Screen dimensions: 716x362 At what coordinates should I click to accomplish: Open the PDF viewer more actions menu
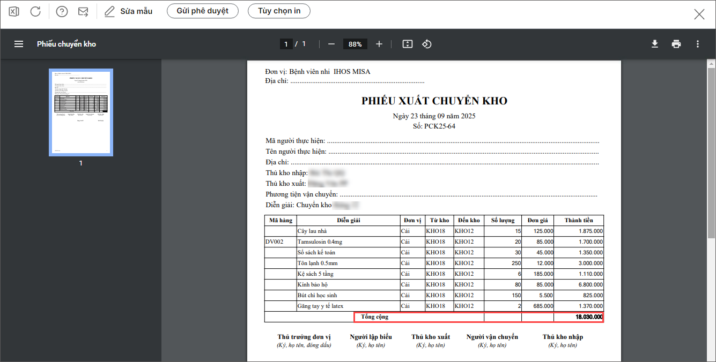[698, 44]
